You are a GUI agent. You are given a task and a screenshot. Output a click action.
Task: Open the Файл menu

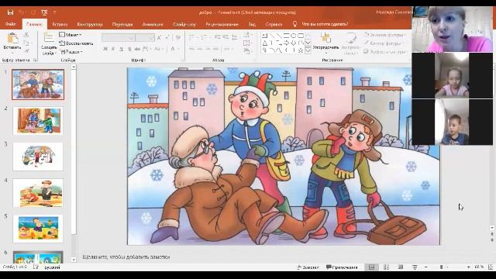[10, 24]
